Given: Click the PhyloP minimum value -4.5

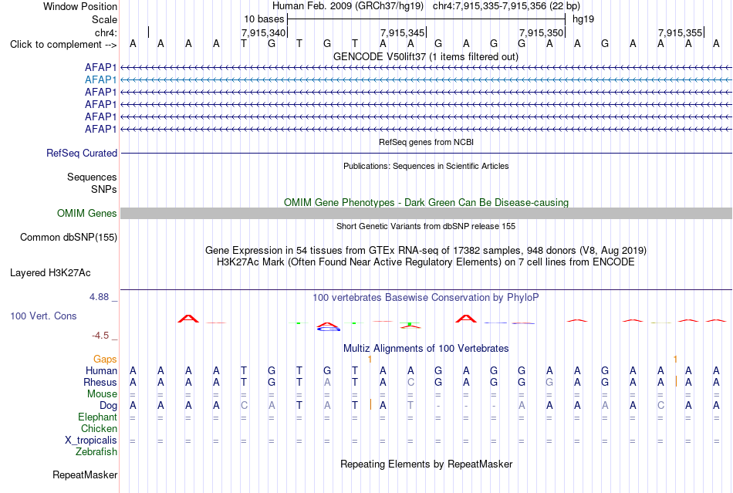Looking at the screenshot, I should point(100,336).
